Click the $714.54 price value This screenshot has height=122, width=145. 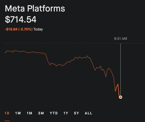[x=21, y=19]
